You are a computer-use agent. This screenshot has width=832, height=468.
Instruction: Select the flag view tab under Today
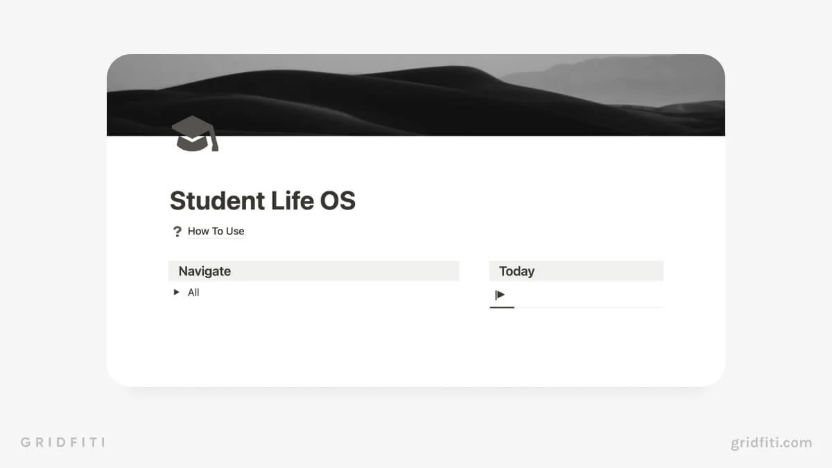pyautogui.click(x=500, y=295)
